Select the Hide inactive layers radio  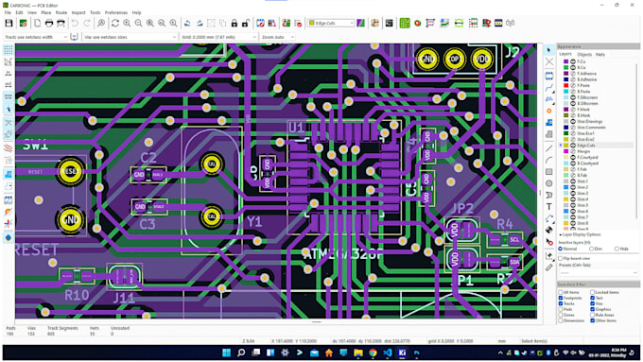tap(617, 249)
